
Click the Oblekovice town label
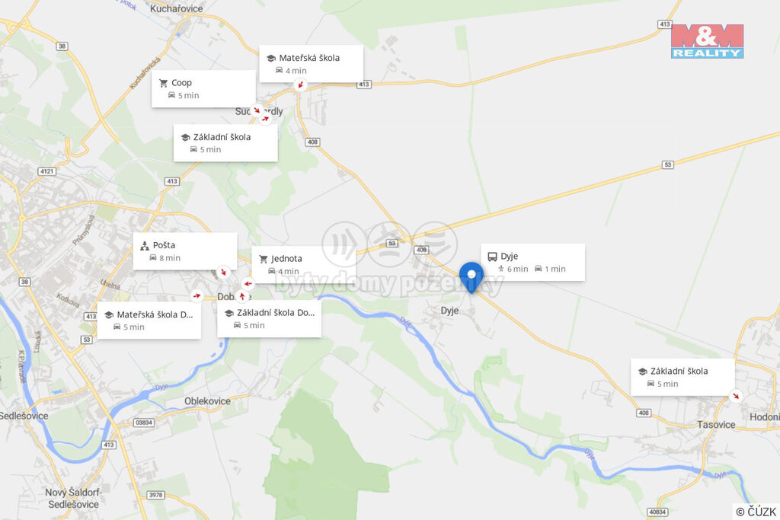[x=207, y=401]
